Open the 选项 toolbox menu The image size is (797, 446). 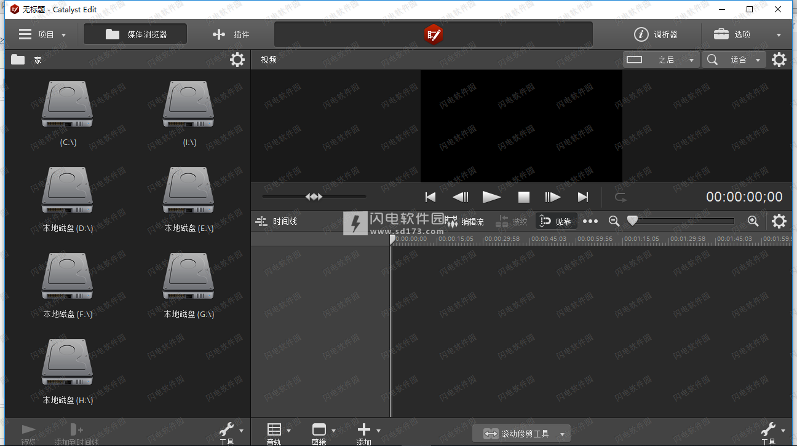point(732,34)
